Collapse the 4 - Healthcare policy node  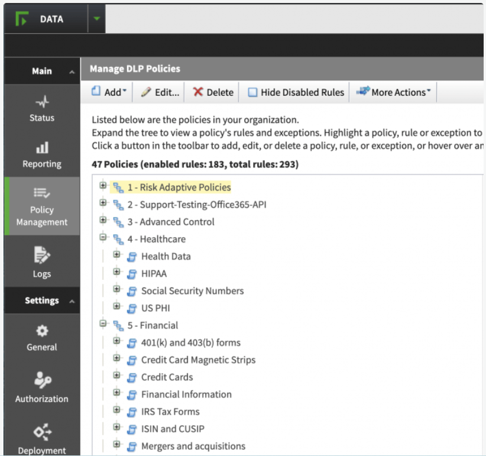(103, 238)
